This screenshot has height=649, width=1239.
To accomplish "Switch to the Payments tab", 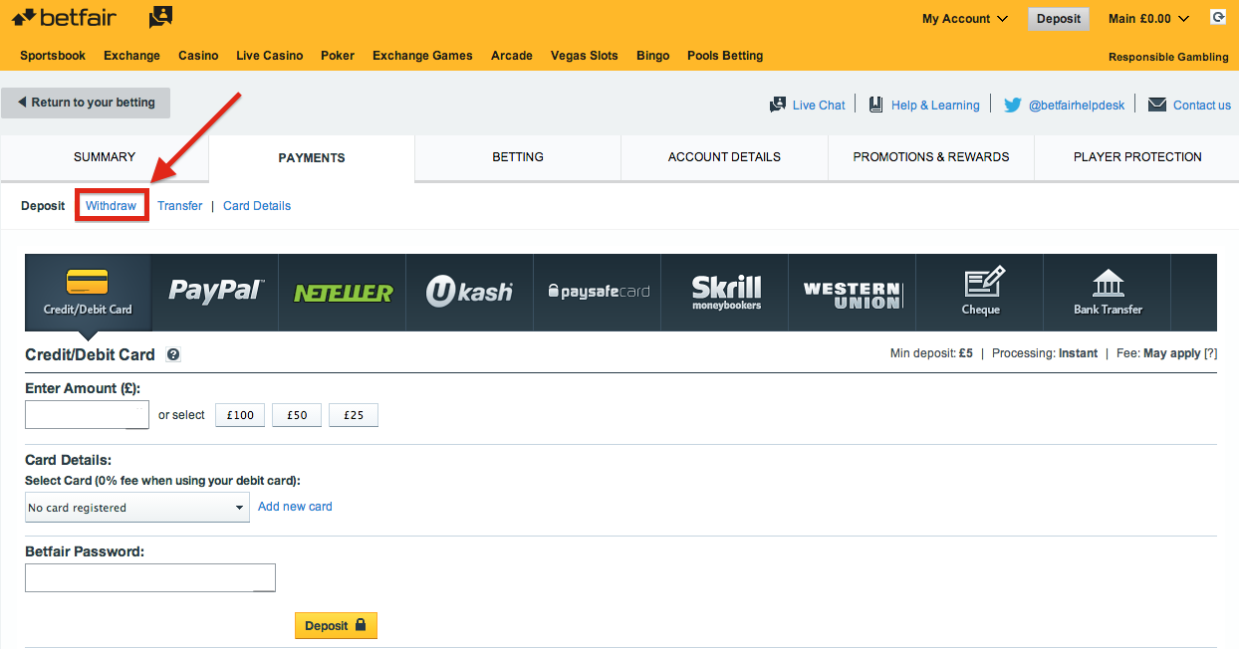I will [x=312, y=157].
